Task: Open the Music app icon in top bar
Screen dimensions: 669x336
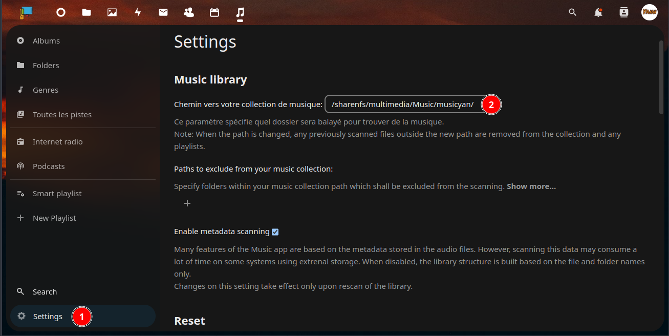Action: click(240, 12)
